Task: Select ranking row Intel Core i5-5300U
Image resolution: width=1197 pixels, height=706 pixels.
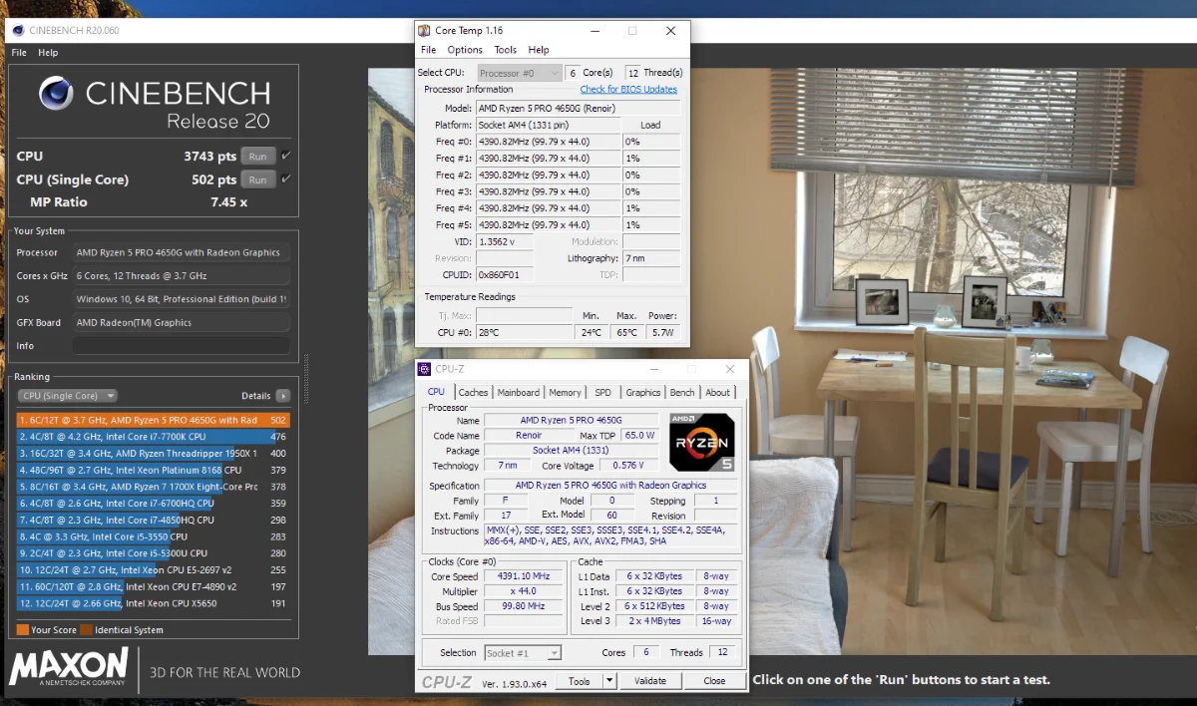Action: (153, 553)
